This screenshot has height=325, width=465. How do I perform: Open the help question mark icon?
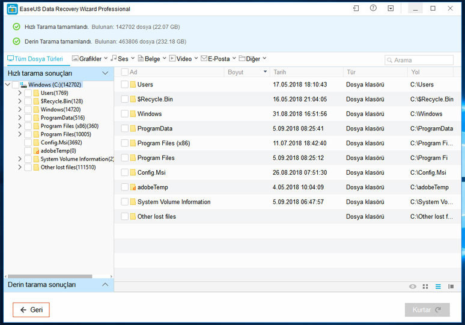tap(373, 8)
